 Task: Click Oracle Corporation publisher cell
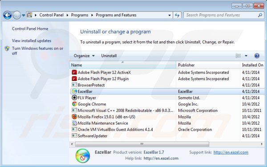pyautogui.click(x=195, y=130)
